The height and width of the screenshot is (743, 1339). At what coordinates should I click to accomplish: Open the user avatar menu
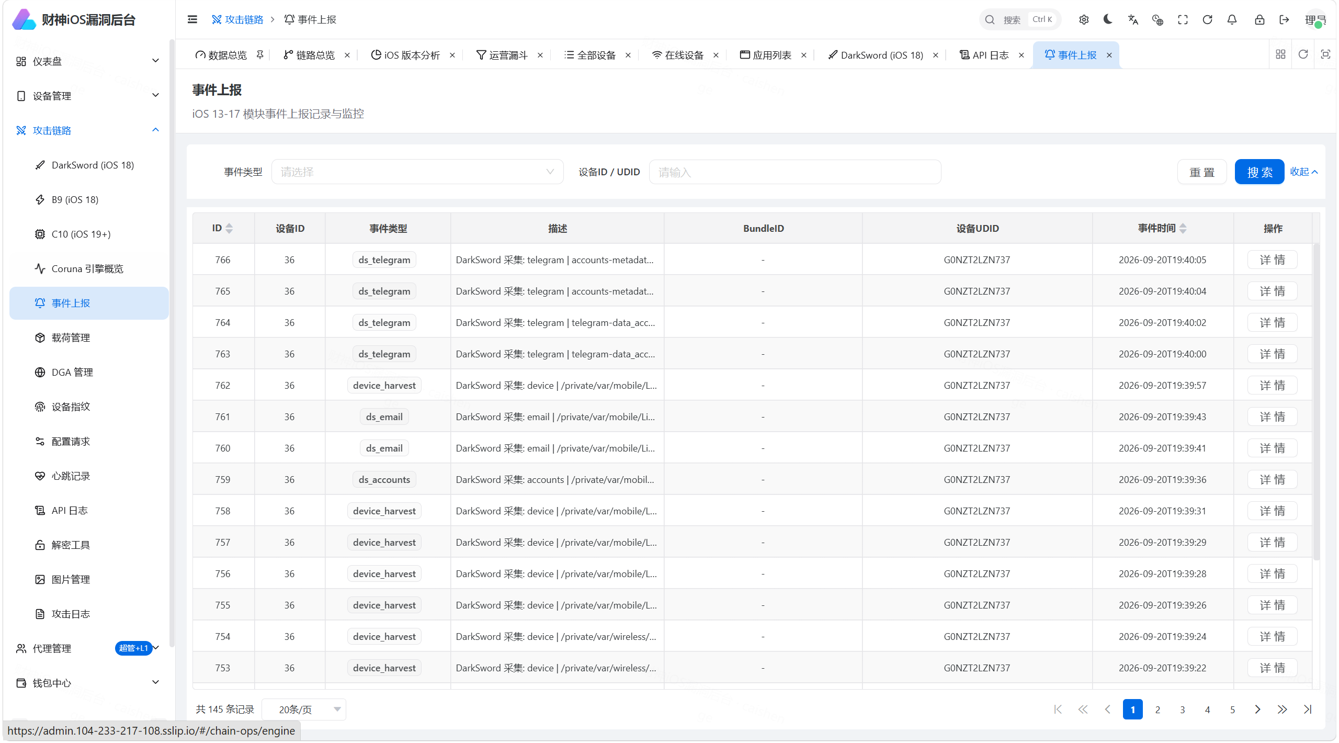pyautogui.click(x=1315, y=20)
